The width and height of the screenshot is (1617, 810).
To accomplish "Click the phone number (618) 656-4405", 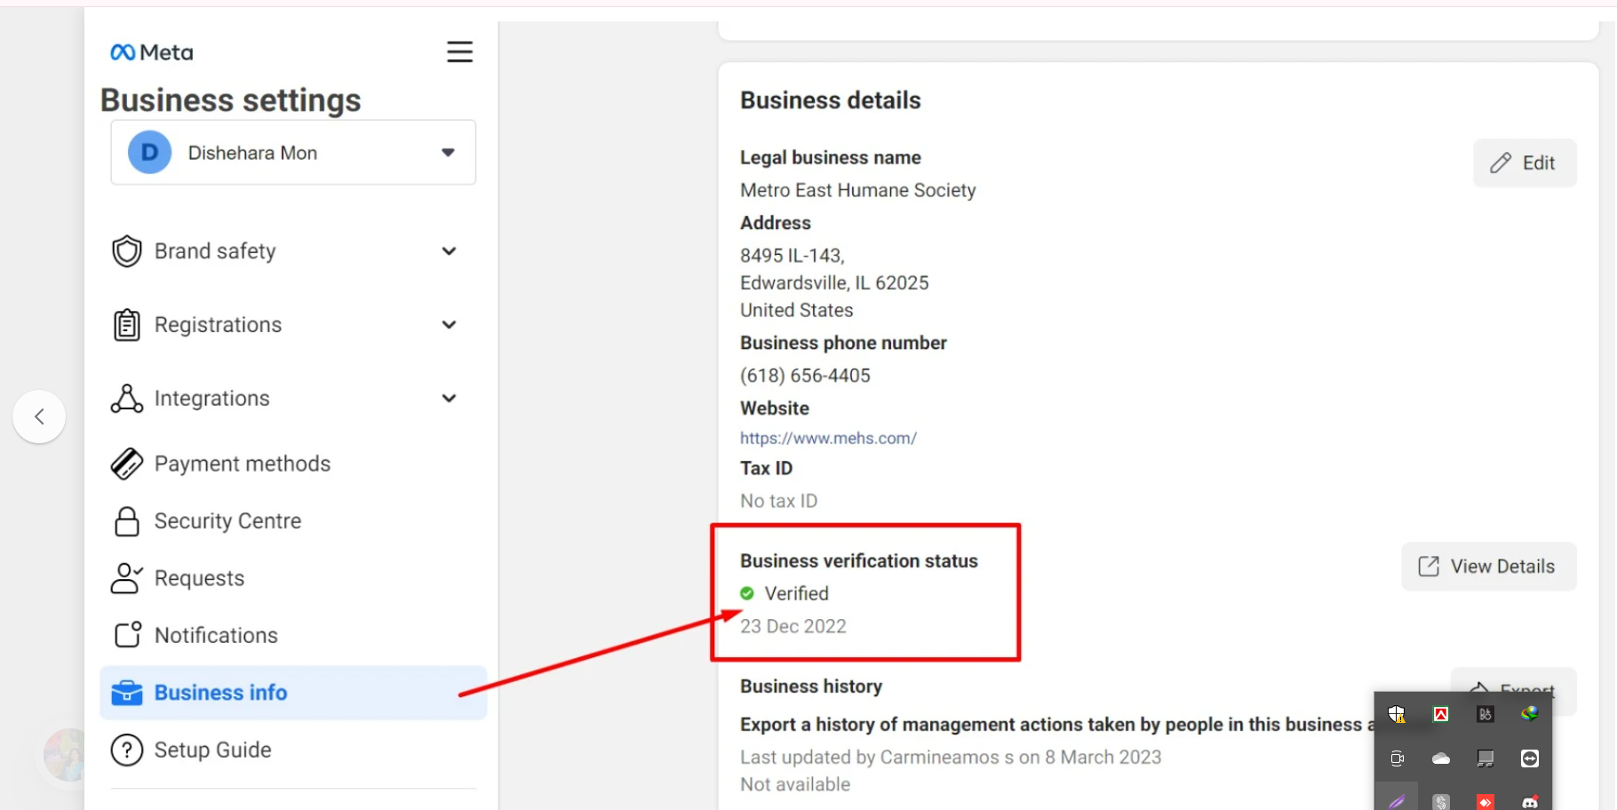I will [x=805, y=376].
